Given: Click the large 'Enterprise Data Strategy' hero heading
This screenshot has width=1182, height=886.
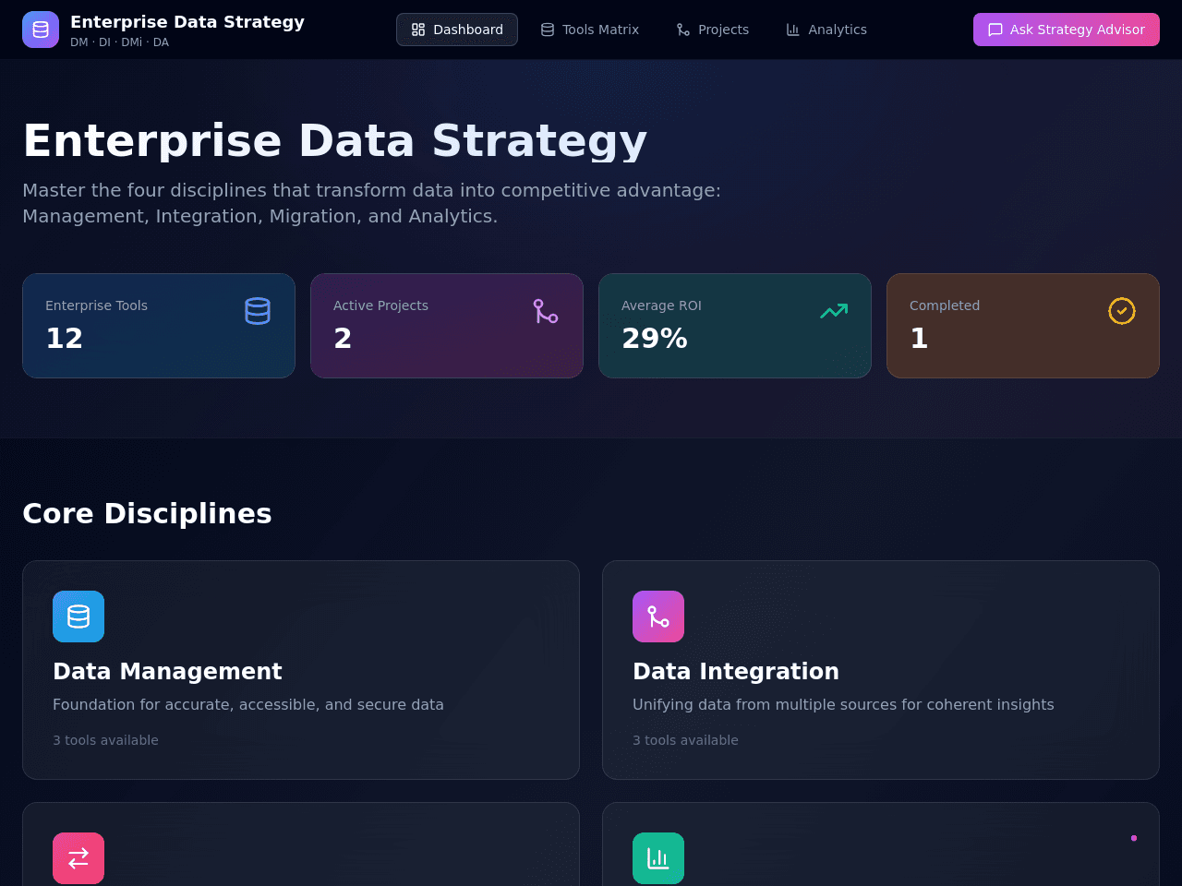Looking at the screenshot, I should [334, 141].
